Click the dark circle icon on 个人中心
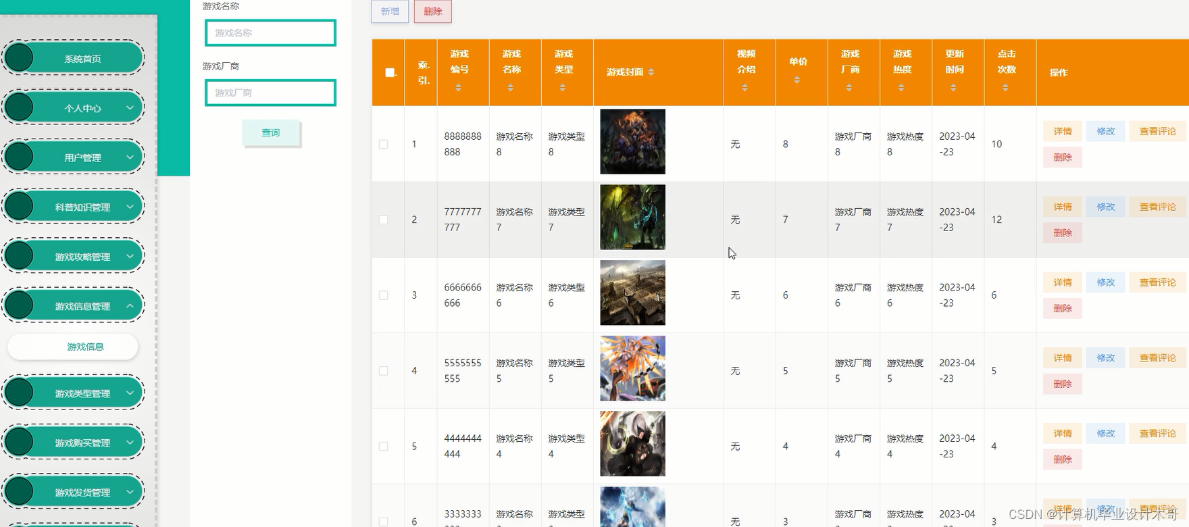The width and height of the screenshot is (1189, 527). click(19, 107)
